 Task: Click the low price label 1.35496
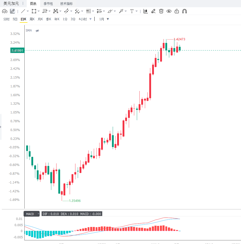click(x=75, y=201)
